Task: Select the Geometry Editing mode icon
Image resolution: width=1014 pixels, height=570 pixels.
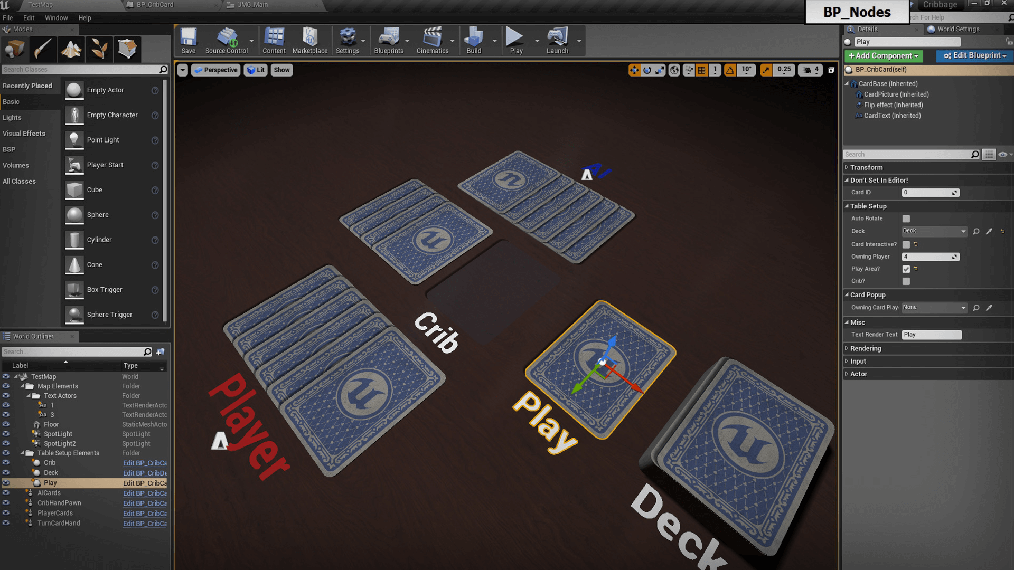Action: pos(127,49)
